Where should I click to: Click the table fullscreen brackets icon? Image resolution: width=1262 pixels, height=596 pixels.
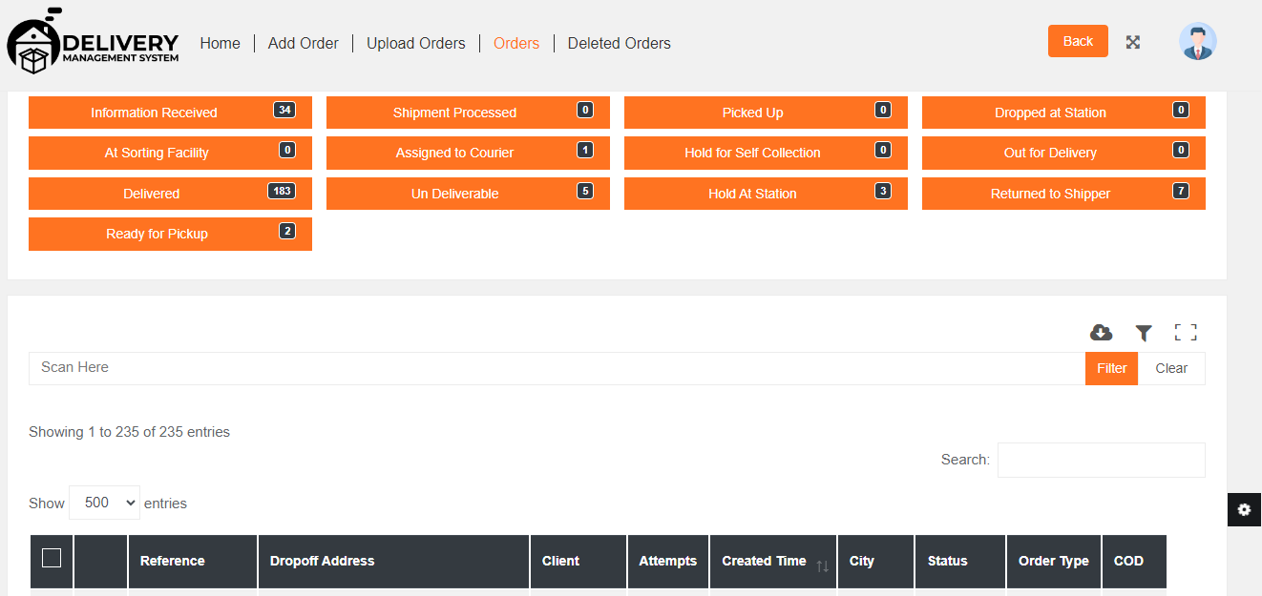point(1186,333)
